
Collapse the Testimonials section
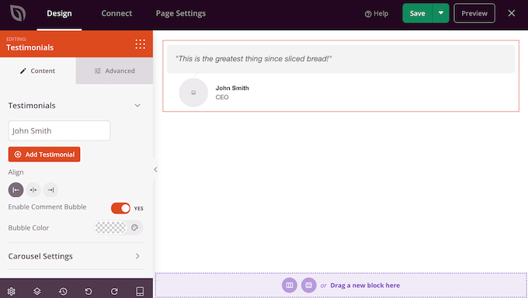pos(137,106)
